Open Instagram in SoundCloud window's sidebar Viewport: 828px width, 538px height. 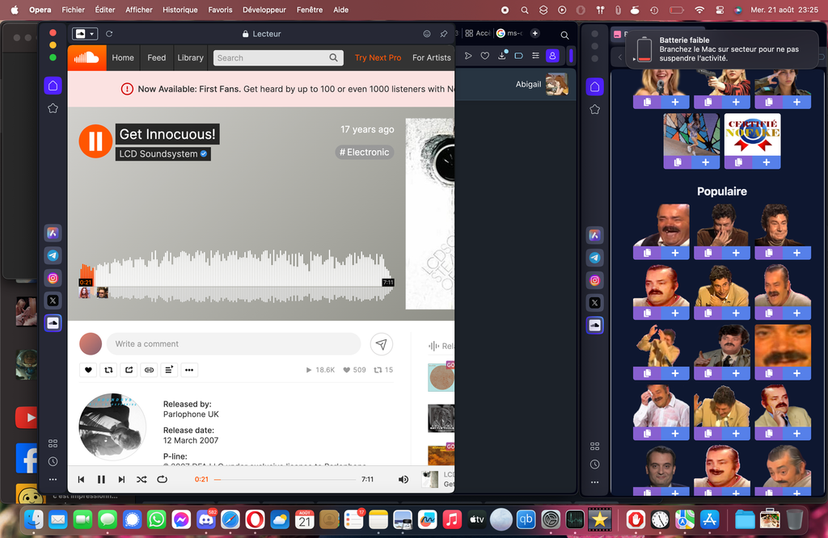[53, 278]
